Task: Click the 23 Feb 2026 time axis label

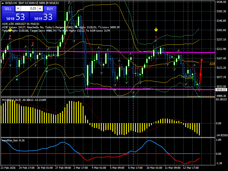Action: click(x=8, y=168)
